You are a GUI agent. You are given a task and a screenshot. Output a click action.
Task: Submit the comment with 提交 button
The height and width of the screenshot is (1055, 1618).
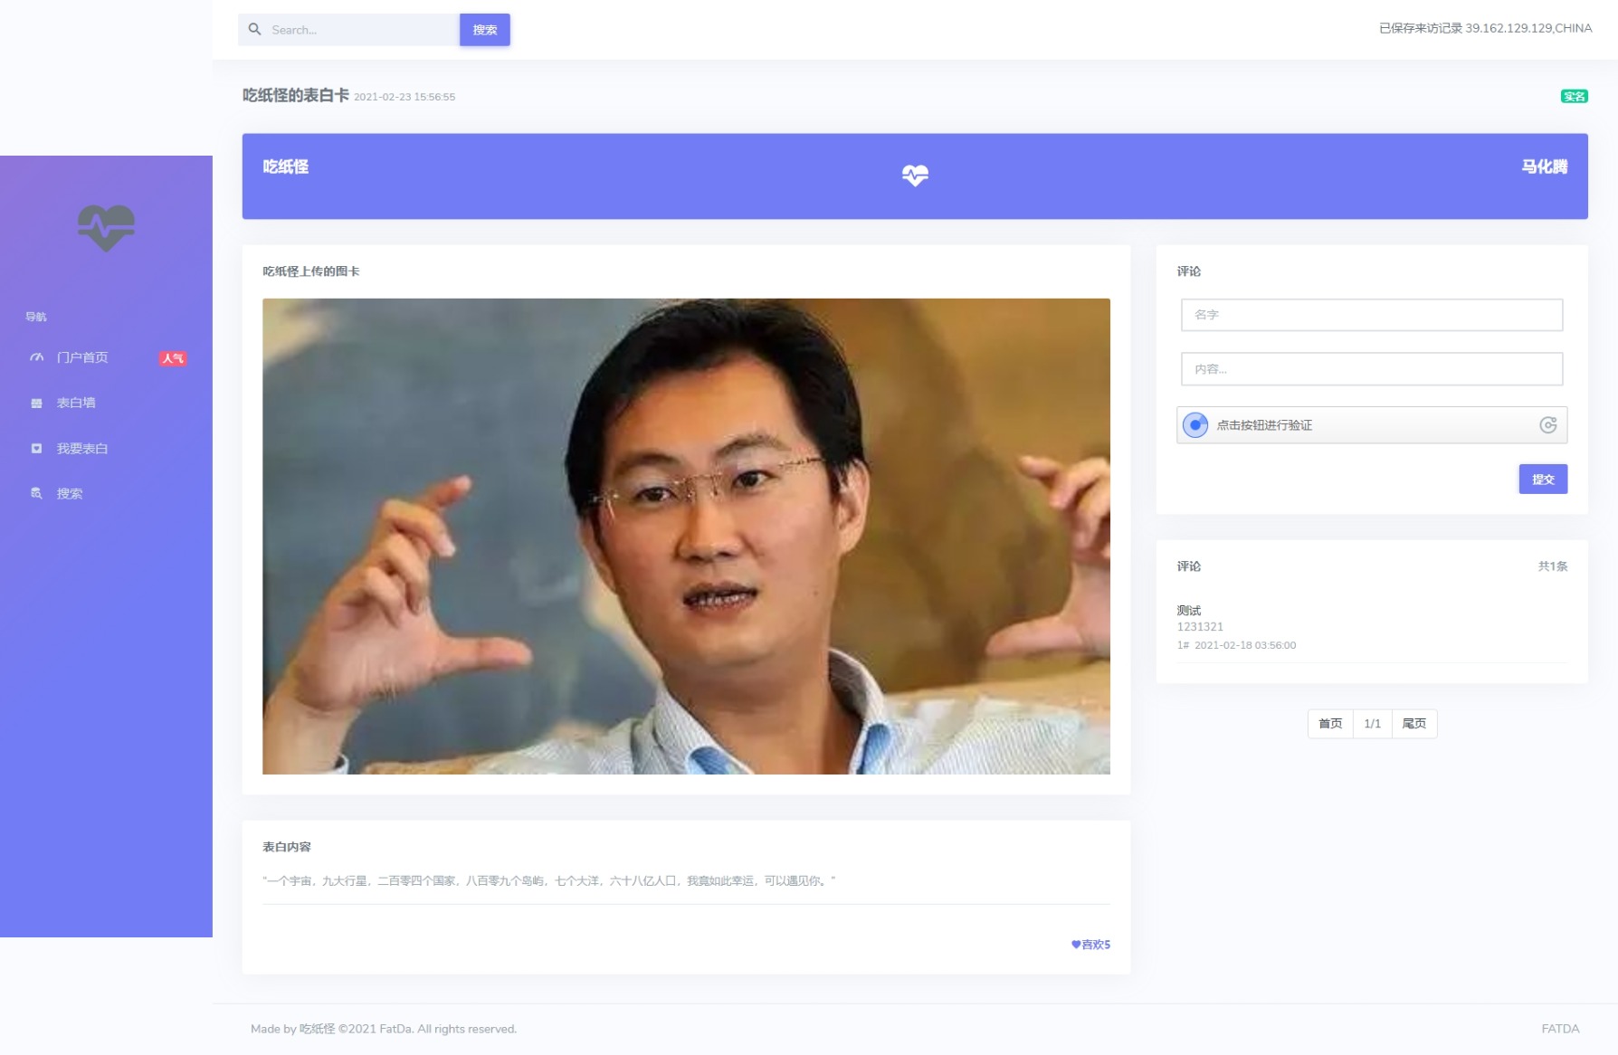[x=1542, y=480]
